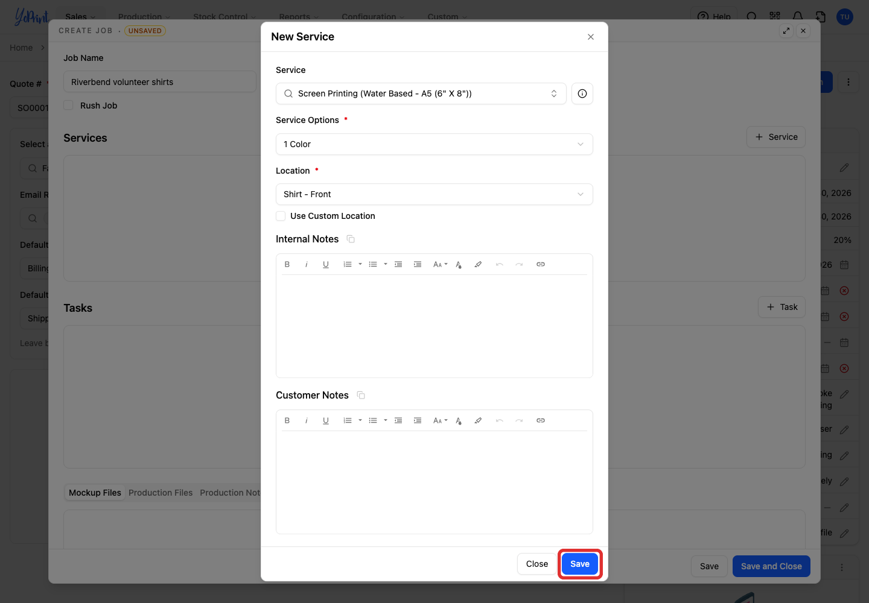The image size is (869, 603).
Task: Open the notifications bell in the top bar
Action: click(798, 16)
